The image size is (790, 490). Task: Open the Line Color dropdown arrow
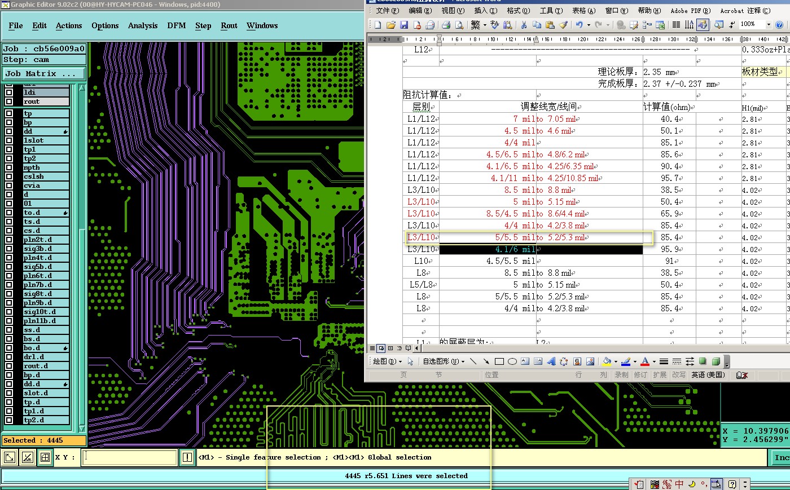tap(635, 361)
